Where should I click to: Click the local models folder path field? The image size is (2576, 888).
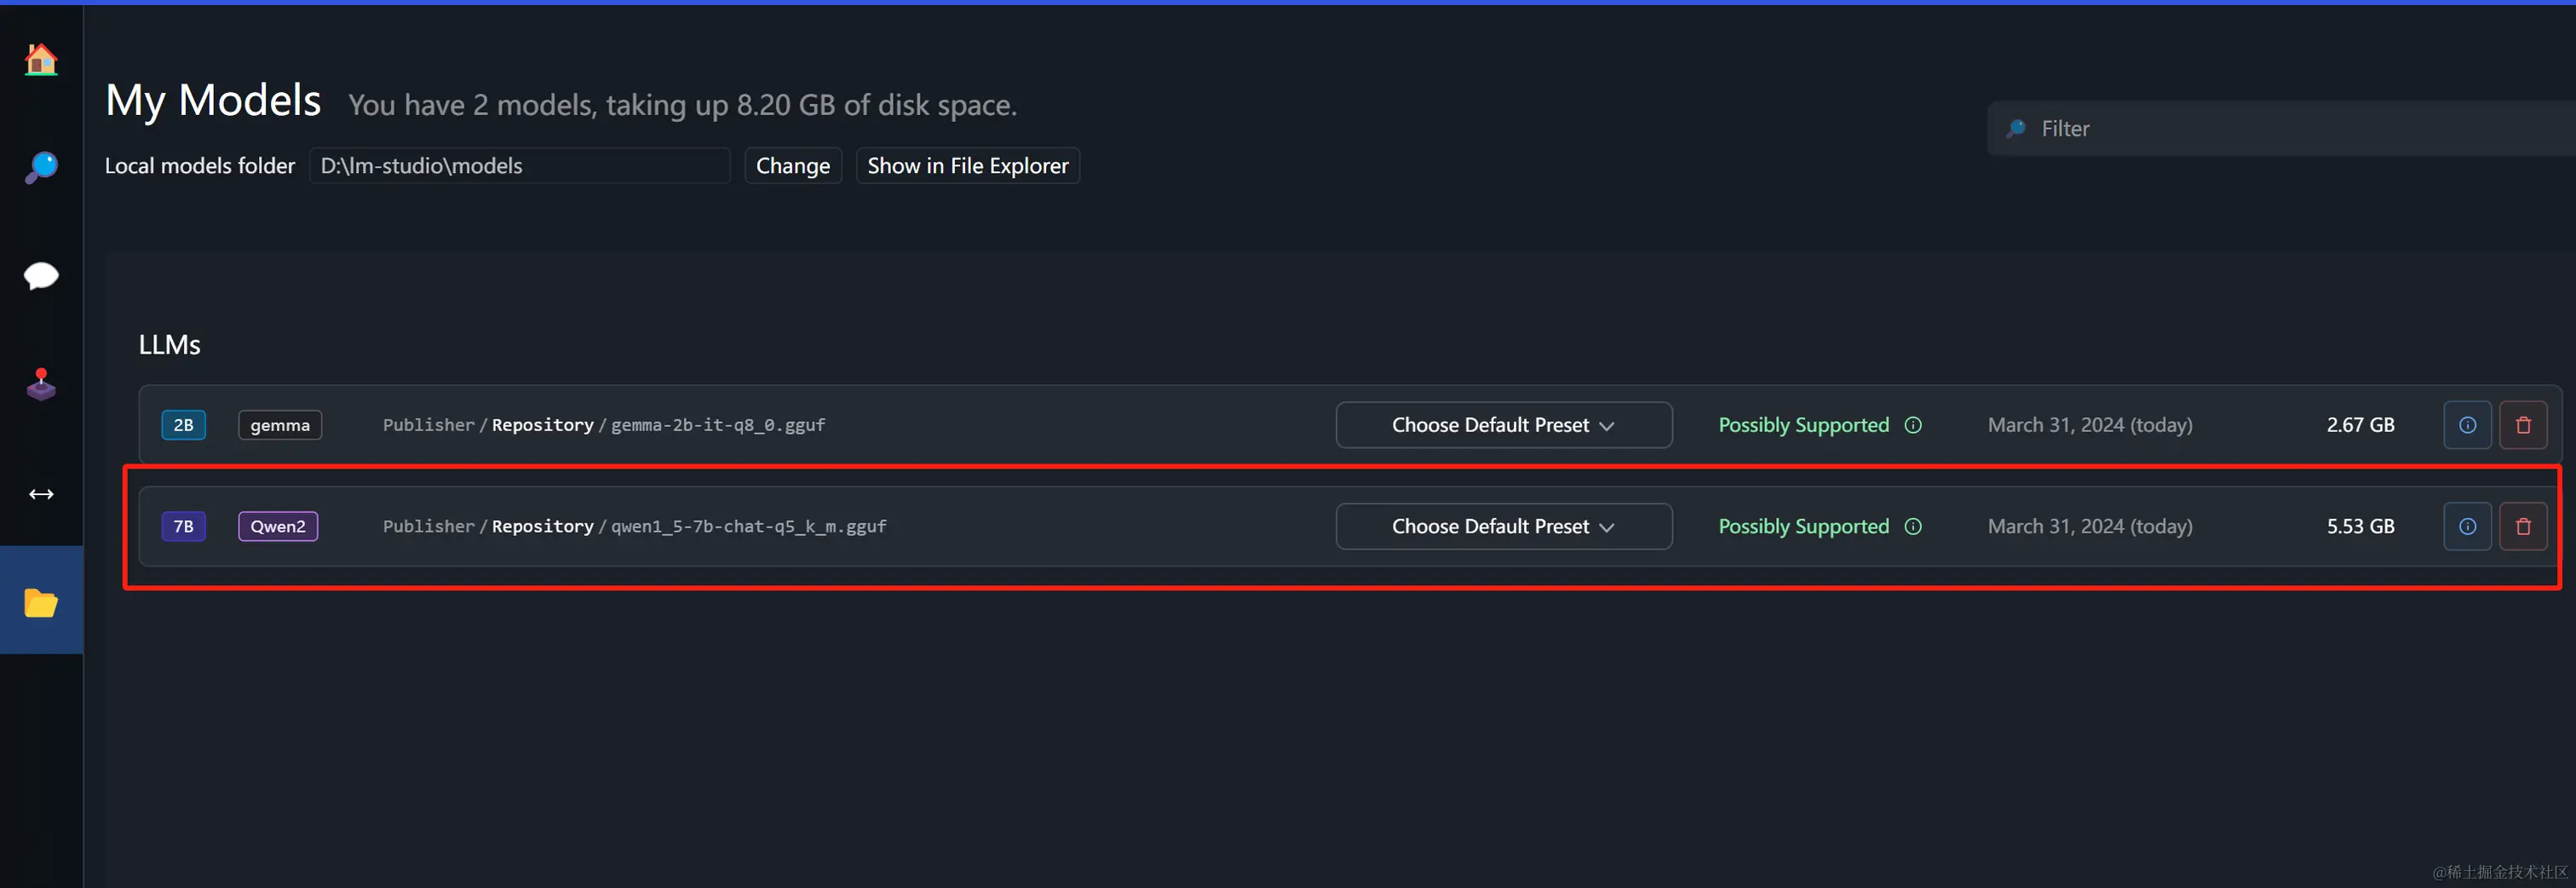pos(520,166)
